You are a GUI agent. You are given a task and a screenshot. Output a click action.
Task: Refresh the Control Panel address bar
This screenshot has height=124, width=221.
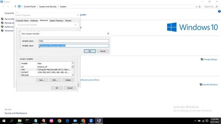click(x=200, y=7)
